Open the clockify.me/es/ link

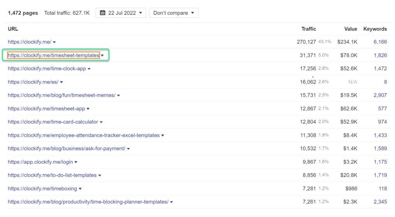coord(33,82)
